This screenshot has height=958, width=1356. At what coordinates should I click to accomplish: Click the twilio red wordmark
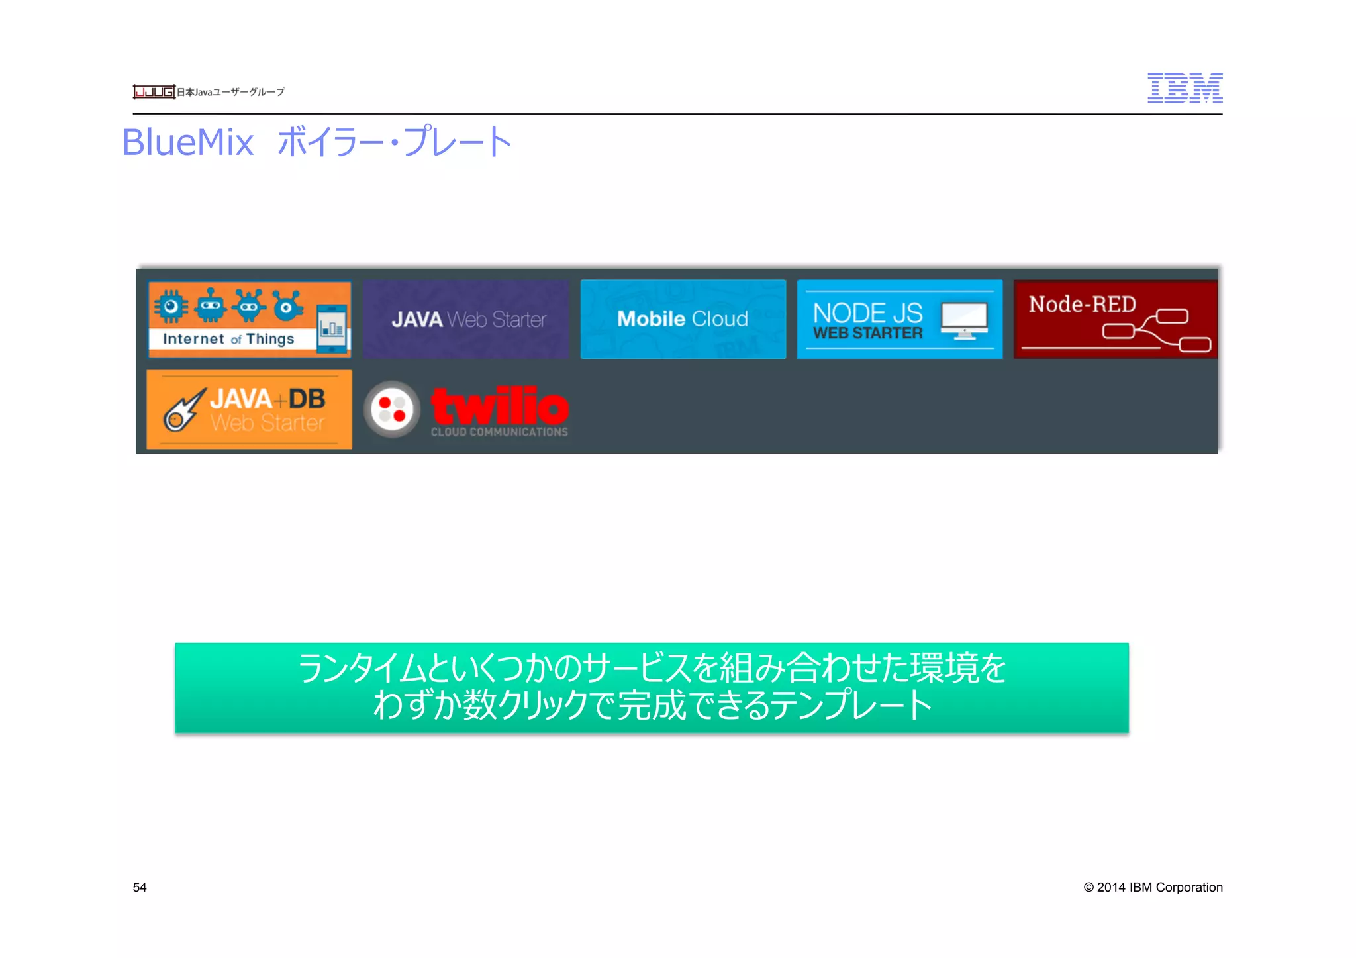(500, 405)
